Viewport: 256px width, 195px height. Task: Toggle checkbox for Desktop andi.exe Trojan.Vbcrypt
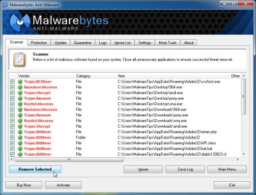12,93
